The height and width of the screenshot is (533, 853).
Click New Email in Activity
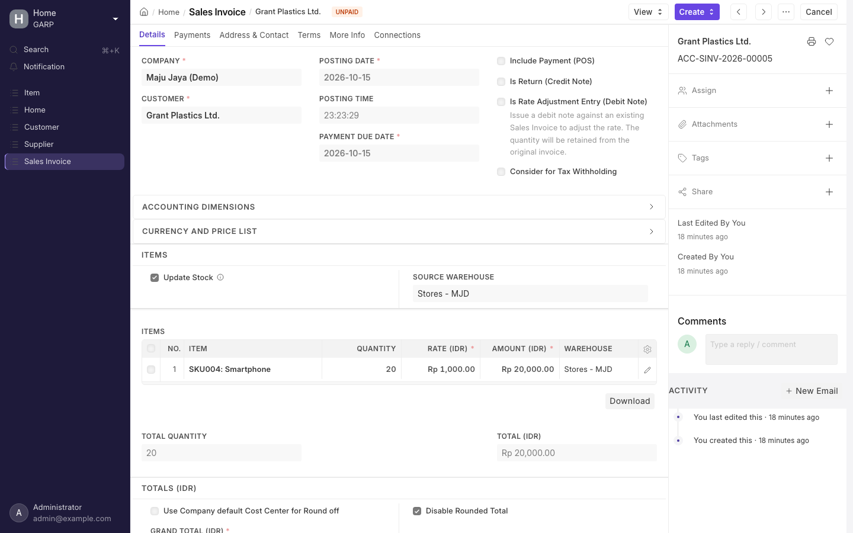(x=812, y=391)
